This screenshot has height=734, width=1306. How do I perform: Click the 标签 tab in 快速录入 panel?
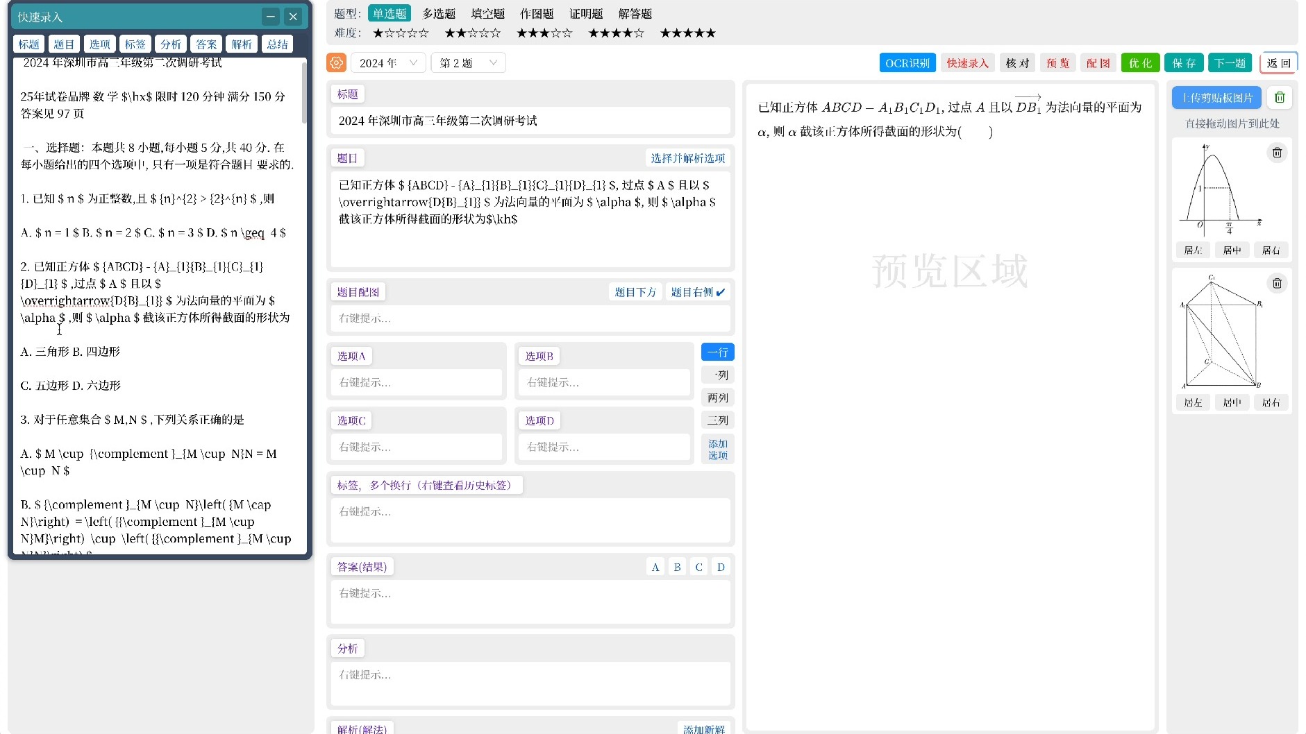coord(135,44)
